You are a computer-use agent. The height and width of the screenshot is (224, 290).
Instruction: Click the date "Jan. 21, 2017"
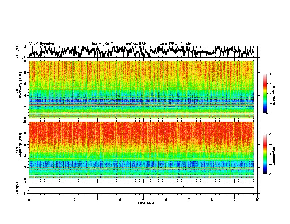(x=102, y=44)
